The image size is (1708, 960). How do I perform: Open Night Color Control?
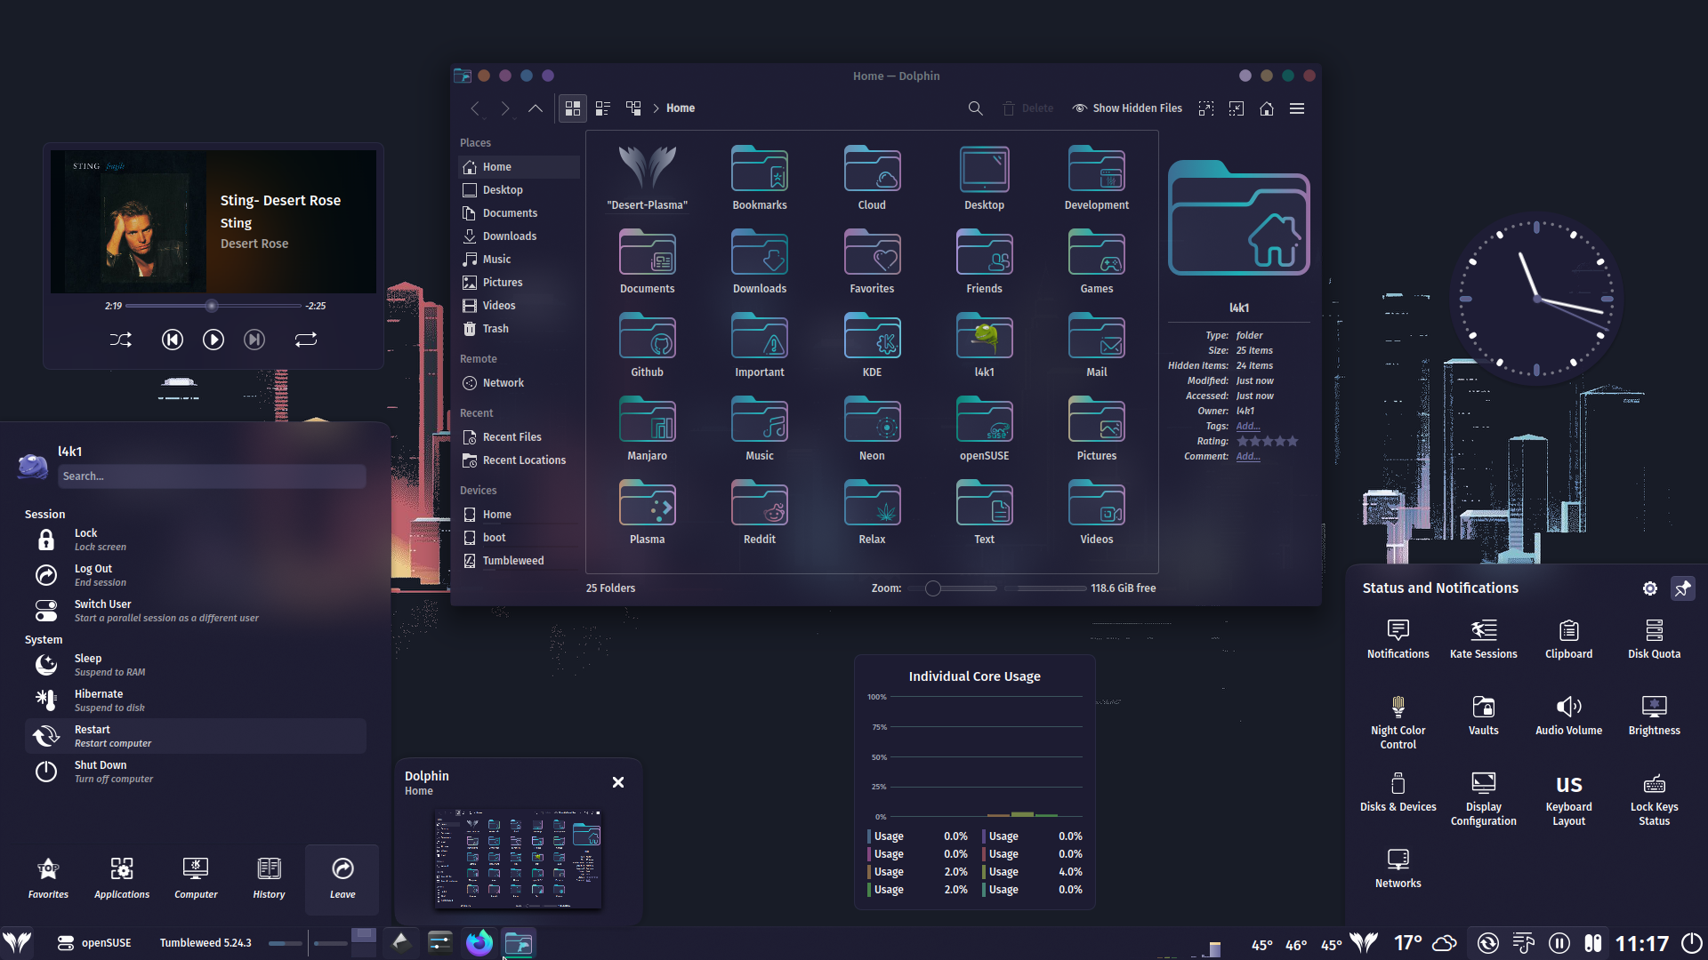click(1398, 723)
